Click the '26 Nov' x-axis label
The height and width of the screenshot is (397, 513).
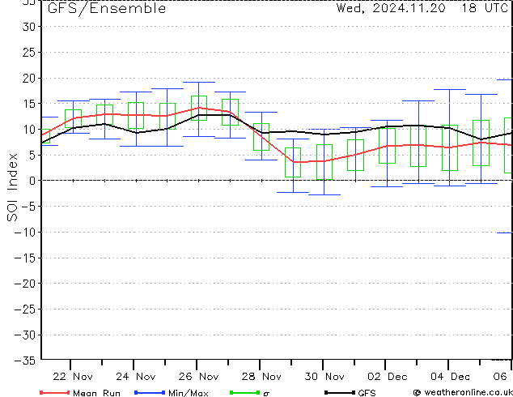tap(198, 377)
